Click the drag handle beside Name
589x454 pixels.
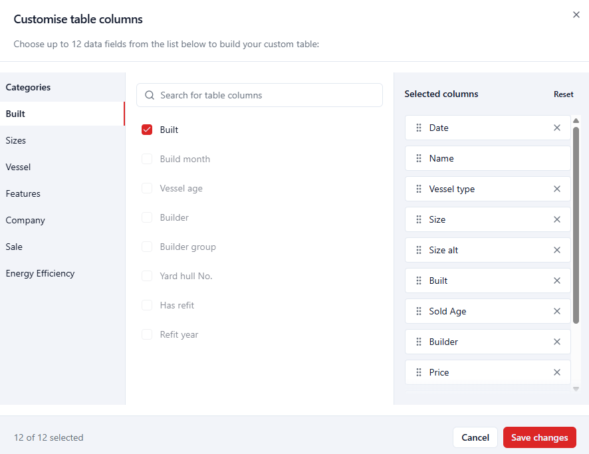pyautogui.click(x=419, y=158)
